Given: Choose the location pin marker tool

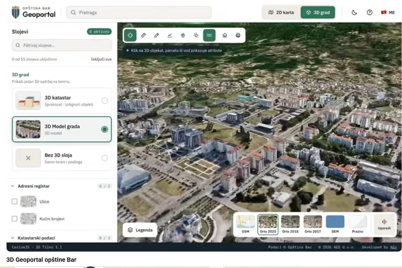Looking at the screenshot, I should [183, 35].
